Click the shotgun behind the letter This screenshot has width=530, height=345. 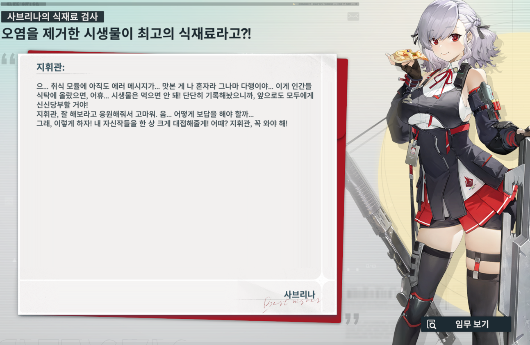coord(375,217)
